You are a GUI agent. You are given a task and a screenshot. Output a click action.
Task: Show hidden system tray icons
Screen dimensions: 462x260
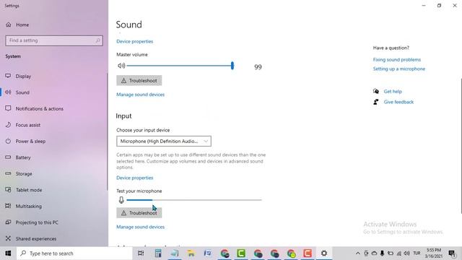(x=358, y=253)
